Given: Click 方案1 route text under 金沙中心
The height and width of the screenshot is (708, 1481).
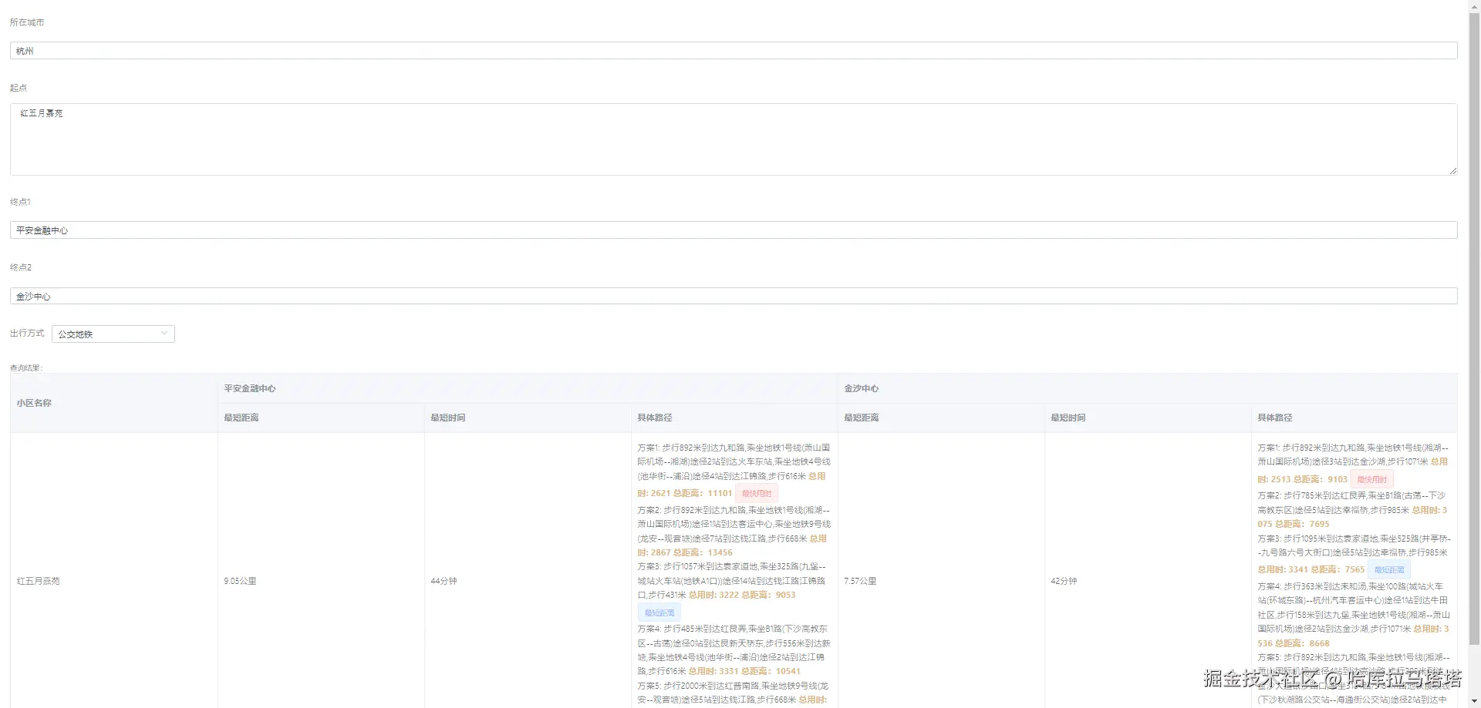Looking at the screenshot, I should [x=1354, y=462].
